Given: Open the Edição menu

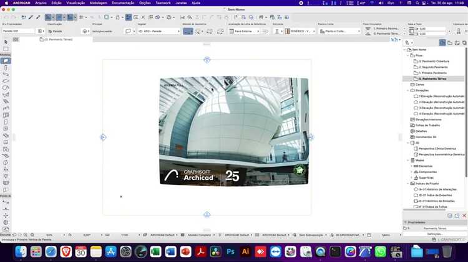Looking at the screenshot, I should 56,3.
